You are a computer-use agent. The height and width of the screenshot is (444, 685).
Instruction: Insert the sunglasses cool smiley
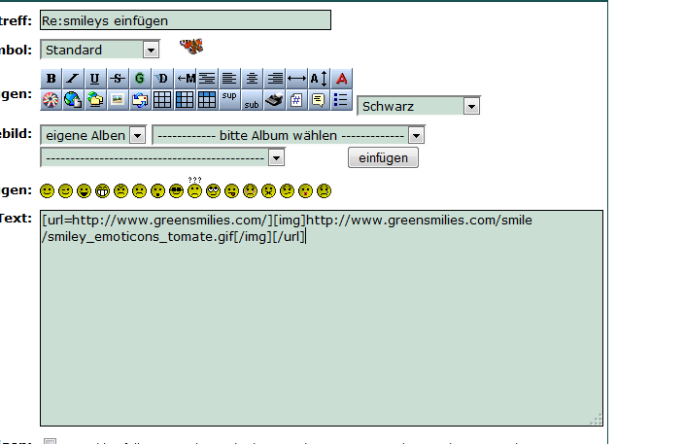pyautogui.click(x=176, y=190)
